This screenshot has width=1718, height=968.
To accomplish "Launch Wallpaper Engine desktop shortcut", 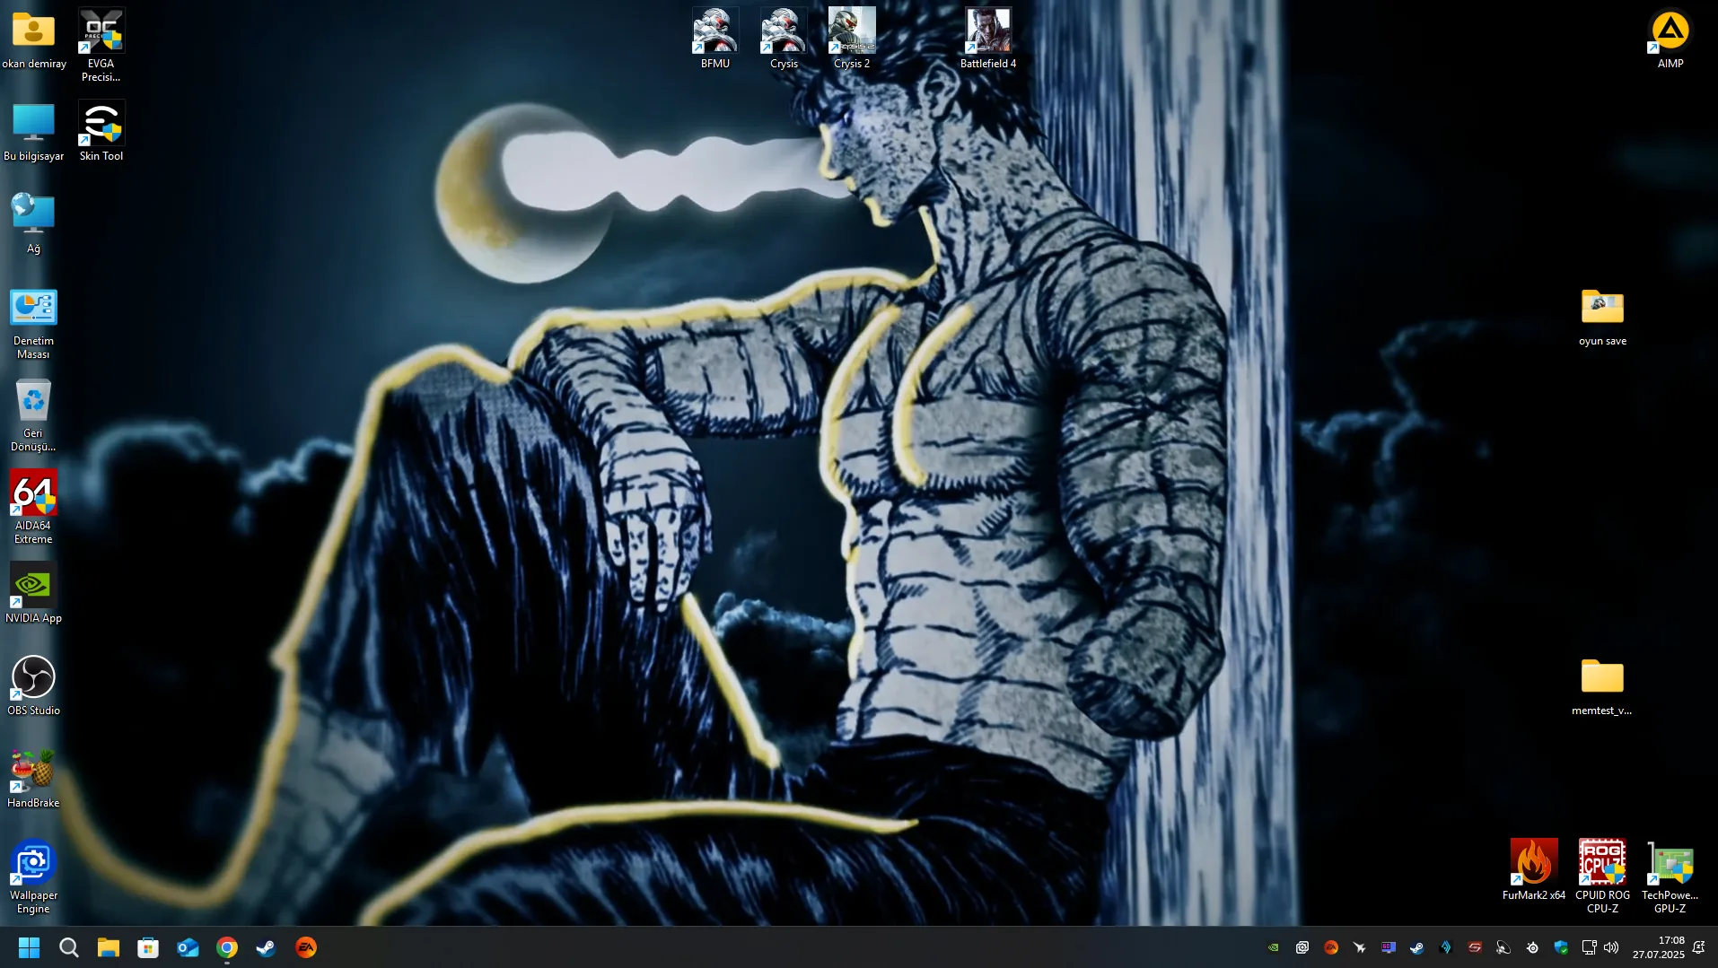I will [x=33, y=878].
